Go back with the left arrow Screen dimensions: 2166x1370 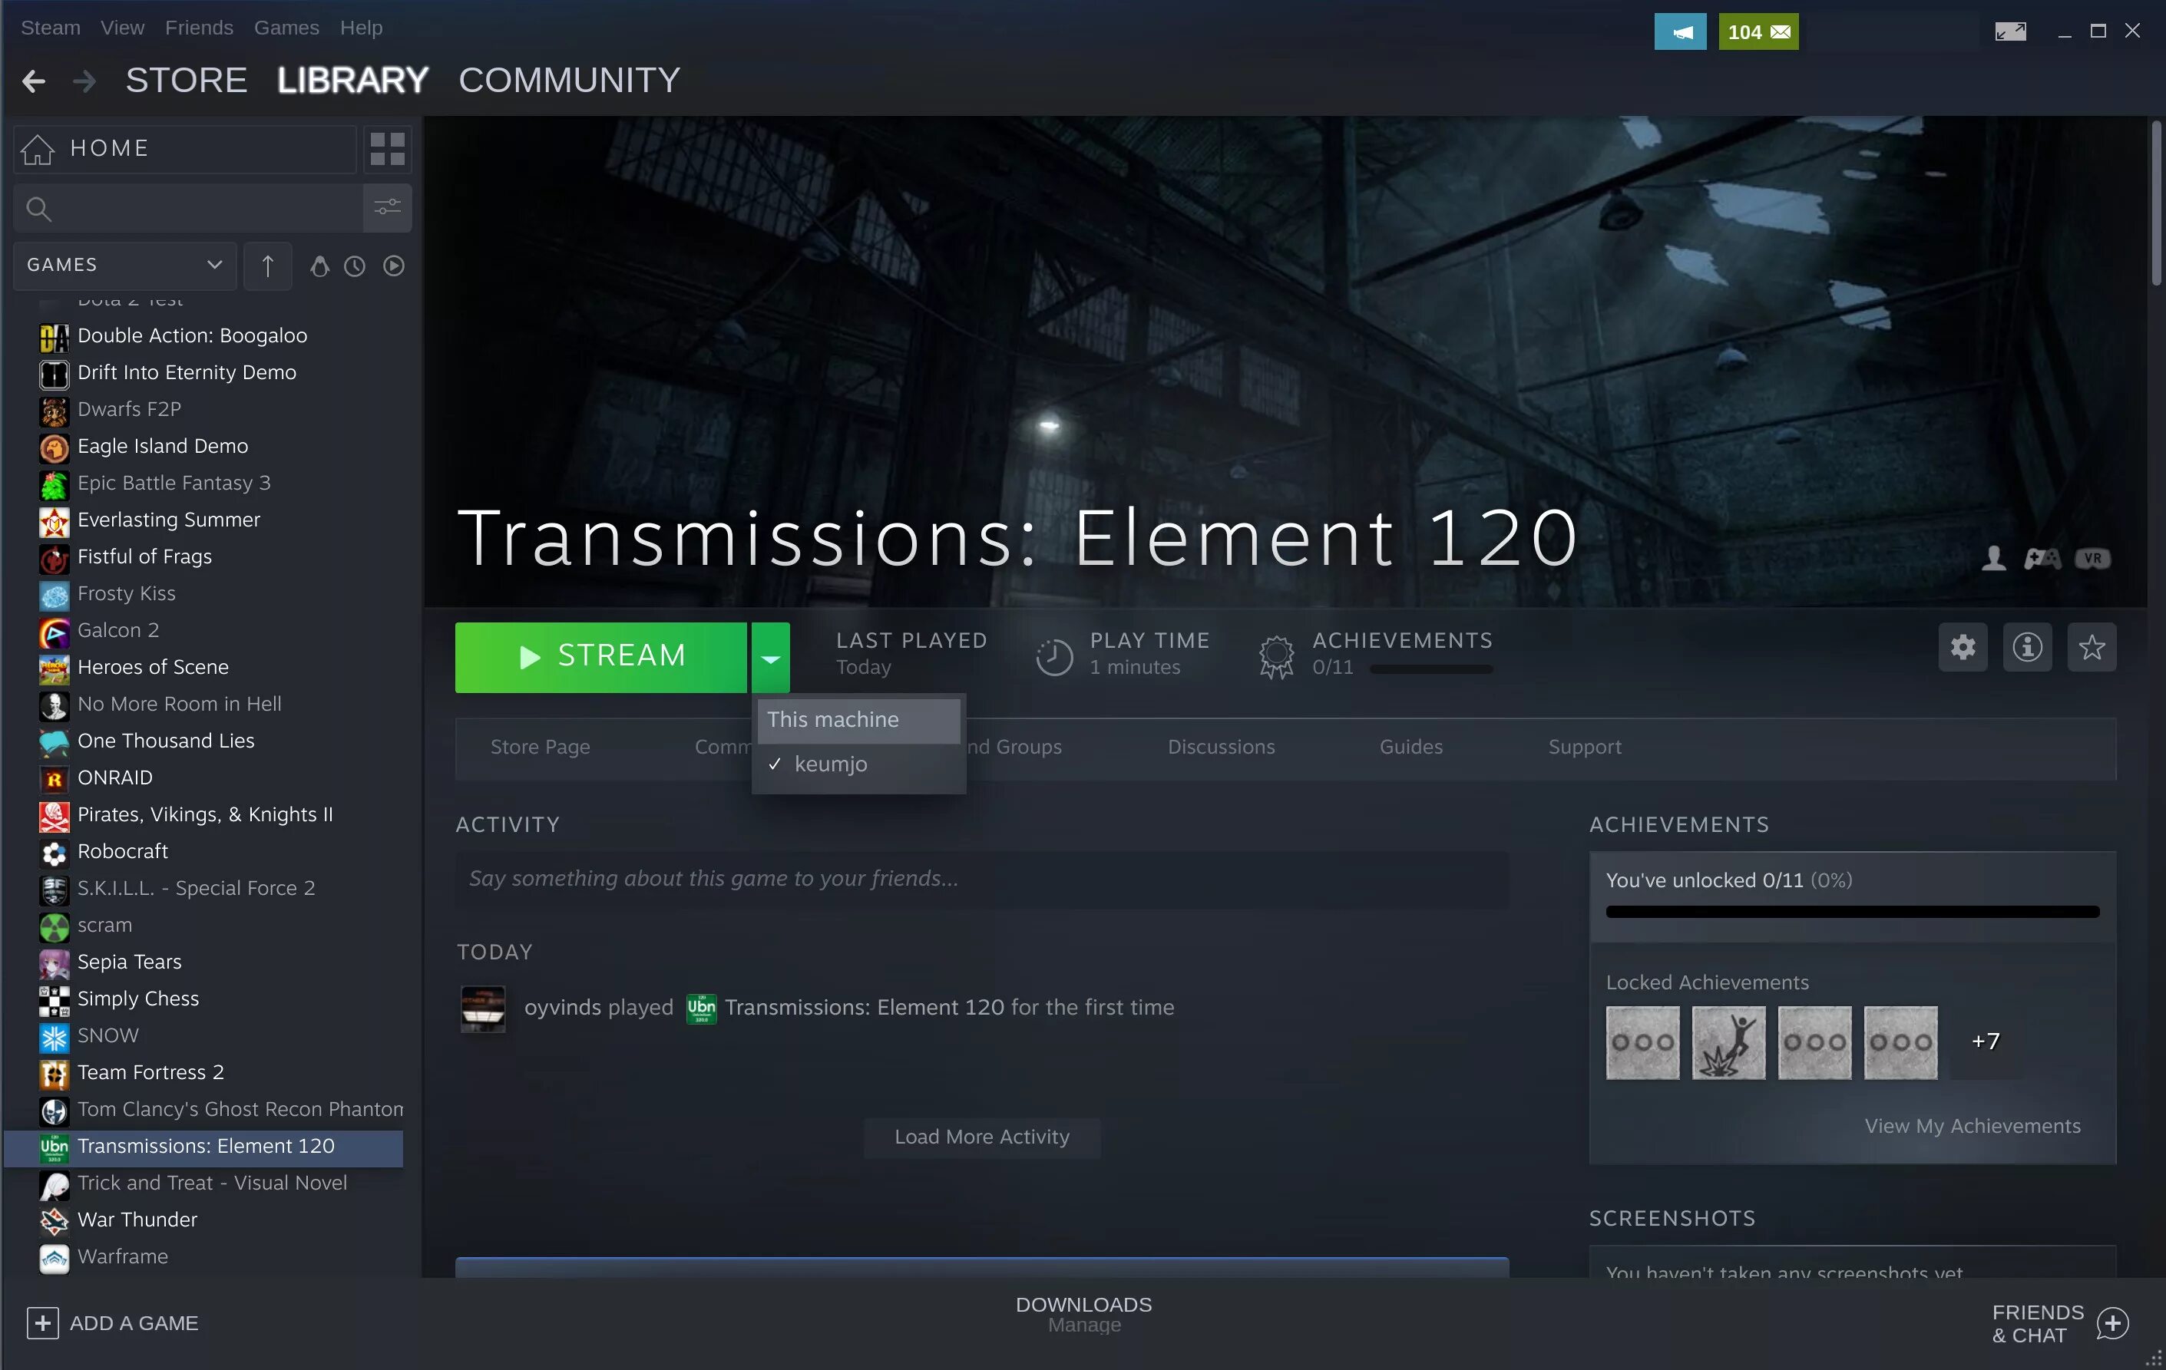(33, 82)
